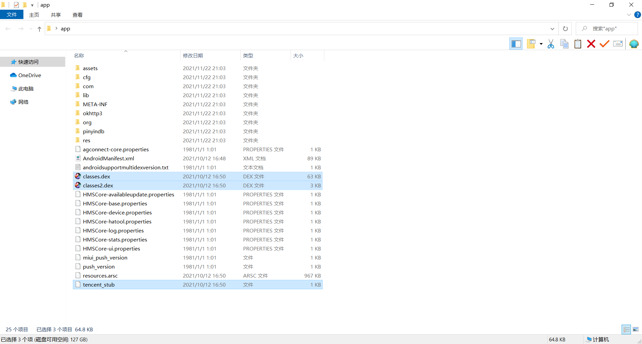Open the folder options icon
The width and height of the screenshot is (642, 344).
point(531,44)
